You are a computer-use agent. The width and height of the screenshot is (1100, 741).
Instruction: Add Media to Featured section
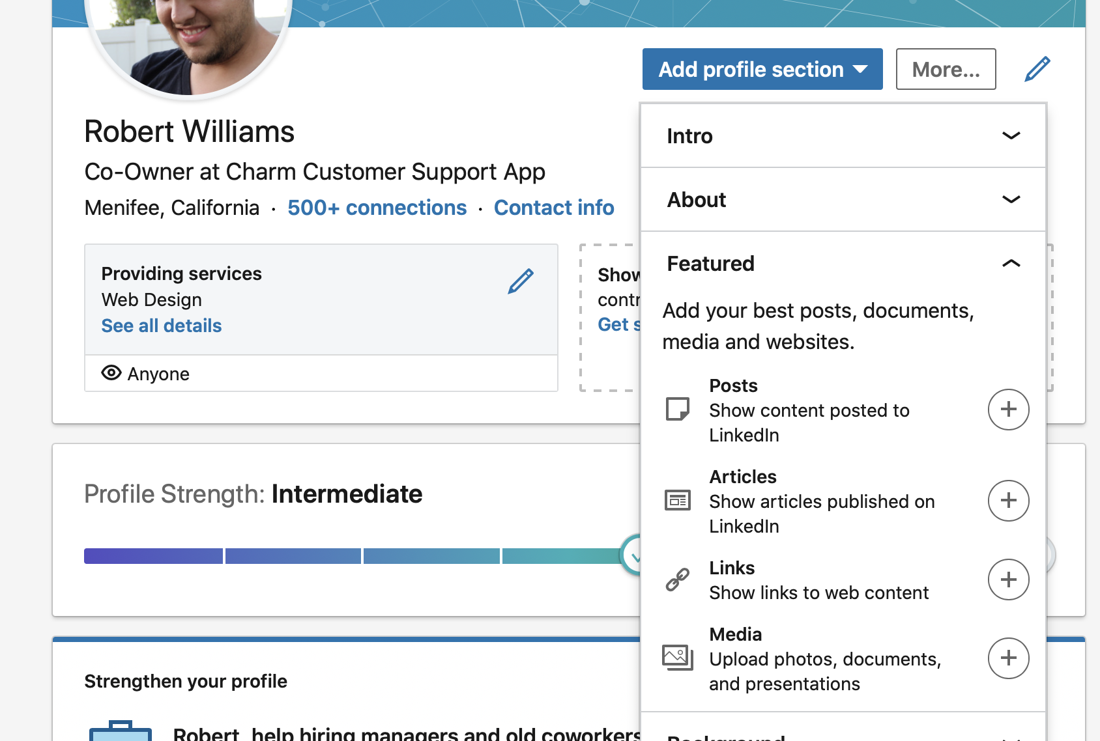[1008, 658]
